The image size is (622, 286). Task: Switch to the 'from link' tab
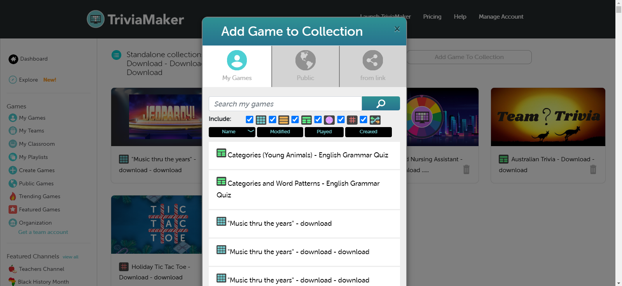[x=372, y=66]
